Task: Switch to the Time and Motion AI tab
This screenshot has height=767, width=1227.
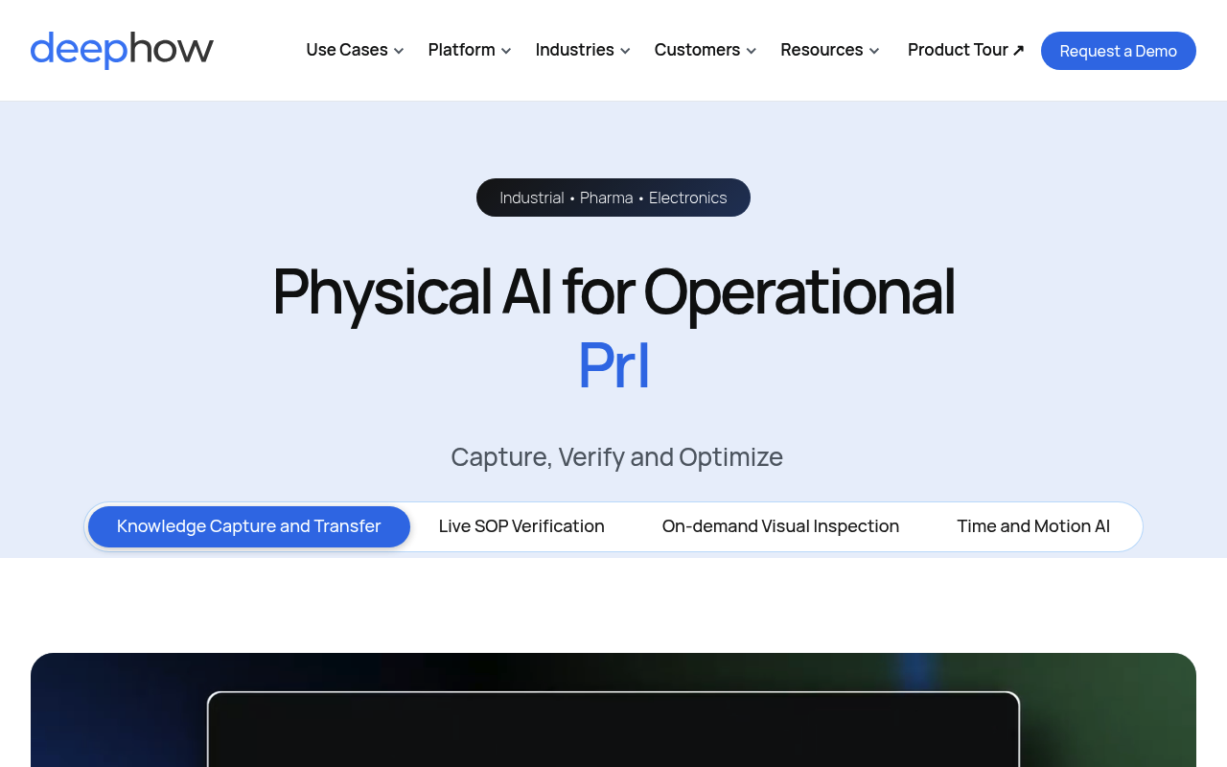Action: click(x=1033, y=526)
